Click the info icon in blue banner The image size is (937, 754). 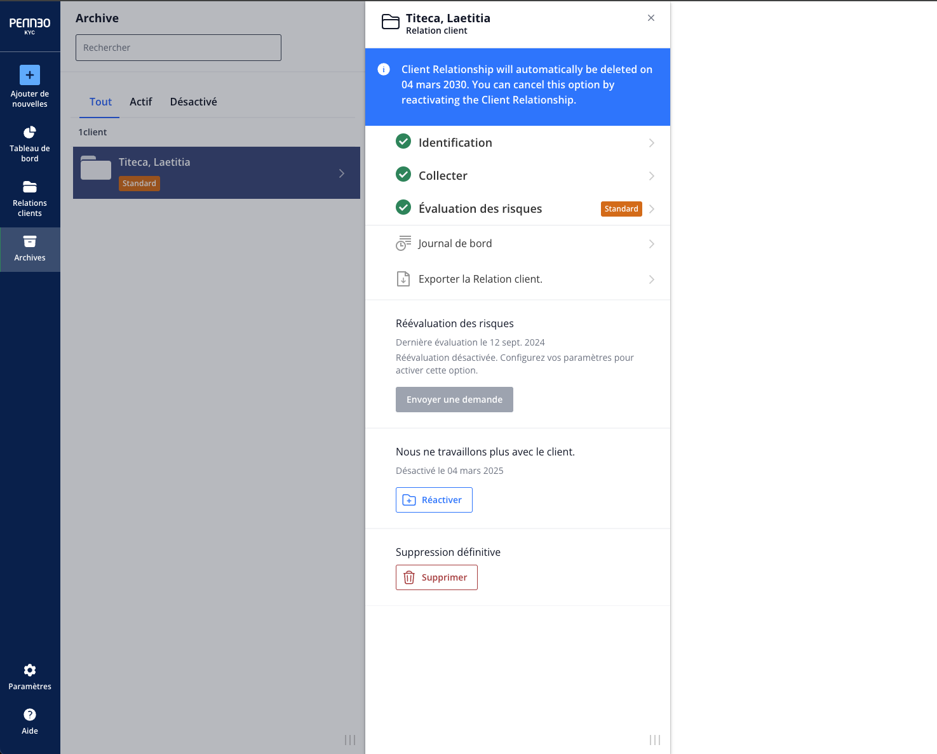pyautogui.click(x=384, y=69)
